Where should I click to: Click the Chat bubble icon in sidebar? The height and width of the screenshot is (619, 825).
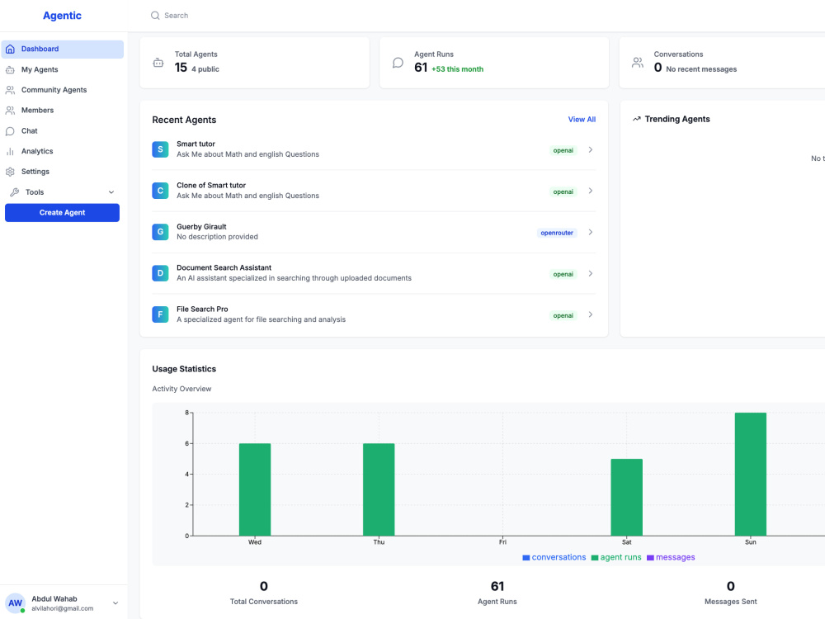(x=10, y=131)
